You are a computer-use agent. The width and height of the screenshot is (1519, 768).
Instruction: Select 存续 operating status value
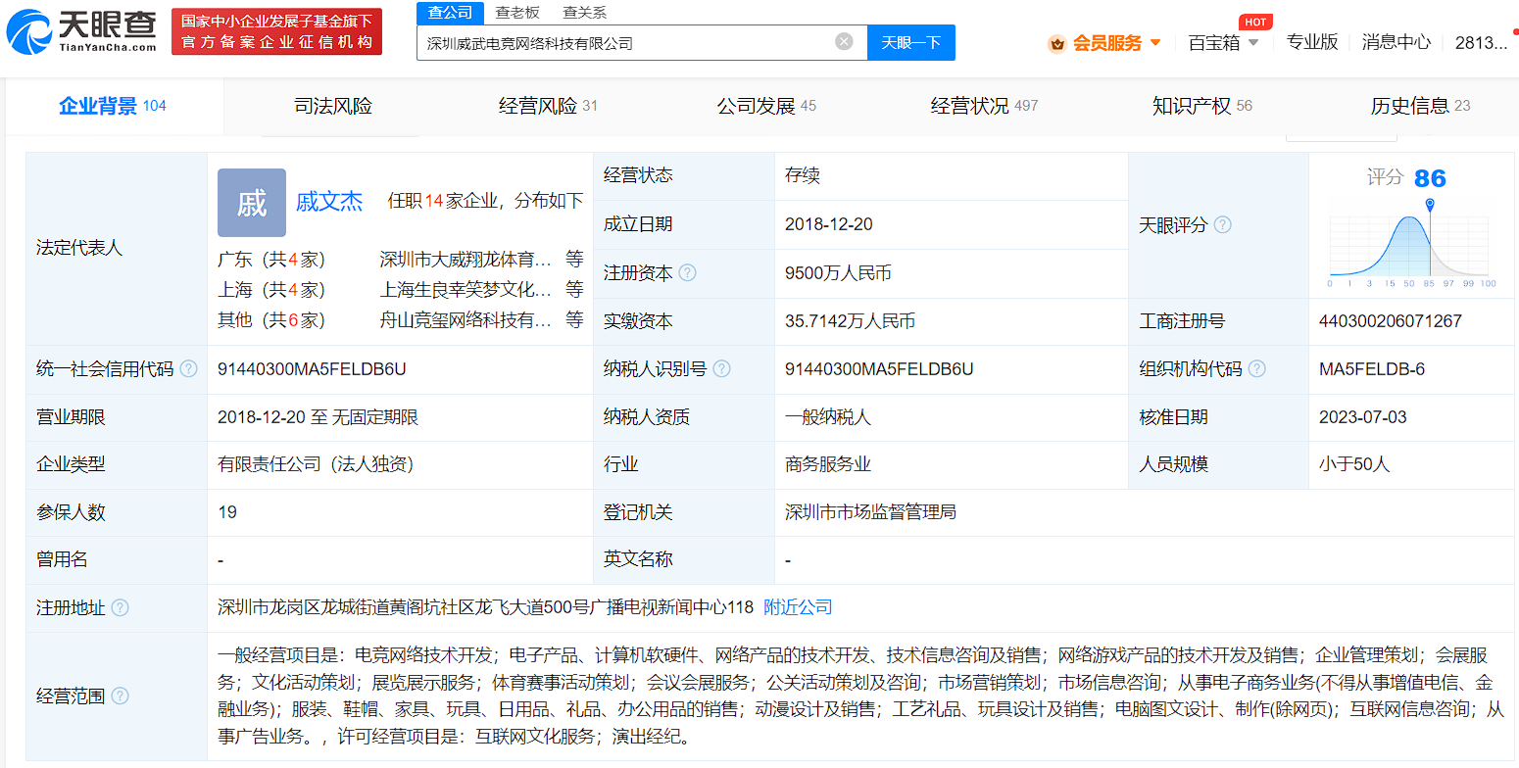point(803,176)
